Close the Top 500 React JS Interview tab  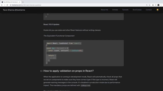click(20, 2)
